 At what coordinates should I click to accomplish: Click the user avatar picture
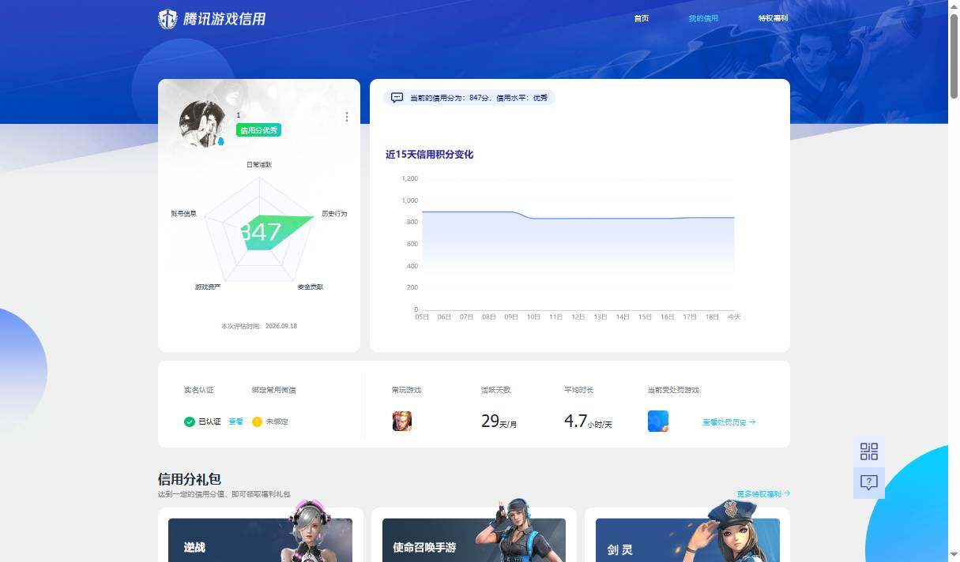[202, 124]
